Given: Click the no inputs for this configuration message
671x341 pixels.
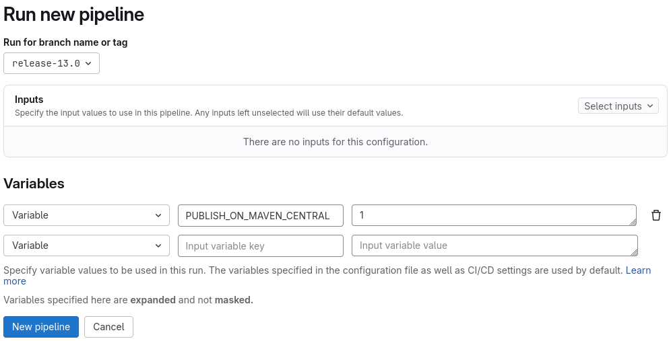Looking at the screenshot, I should [x=335, y=142].
